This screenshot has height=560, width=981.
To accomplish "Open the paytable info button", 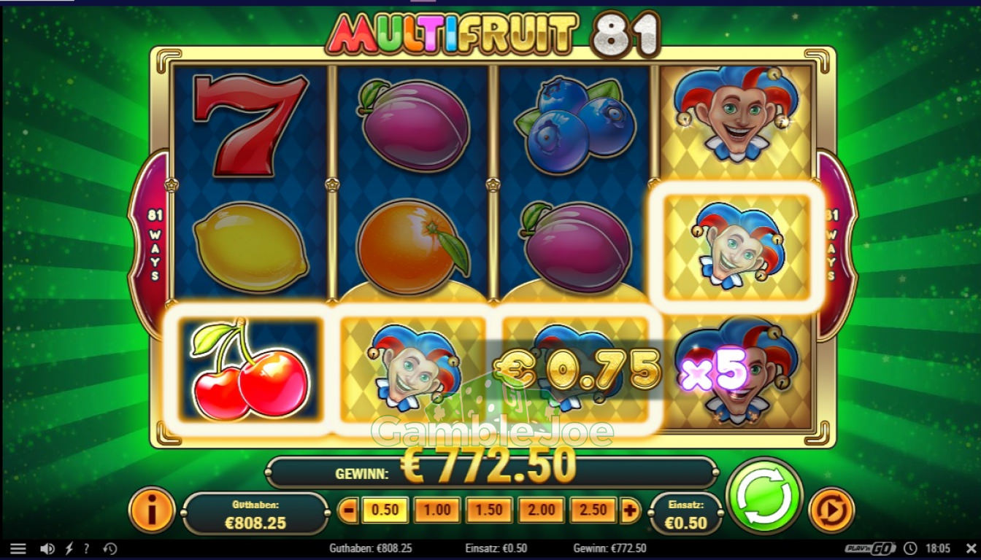I will 152,510.
